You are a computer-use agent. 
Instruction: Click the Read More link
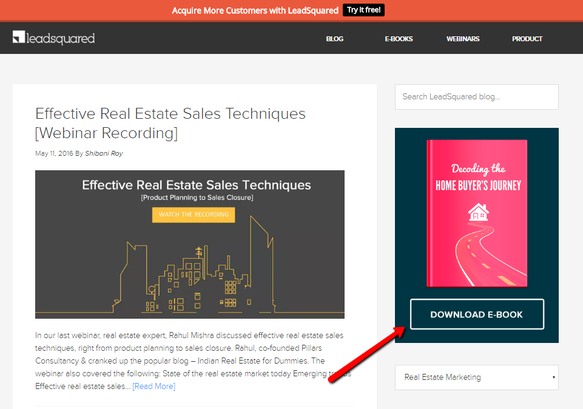pos(153,387)
